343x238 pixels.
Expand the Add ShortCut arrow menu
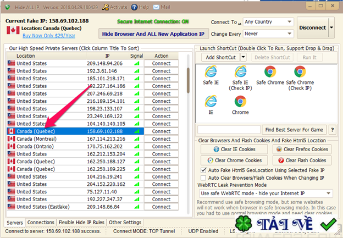pyautogui.click(x=243, y=57)
